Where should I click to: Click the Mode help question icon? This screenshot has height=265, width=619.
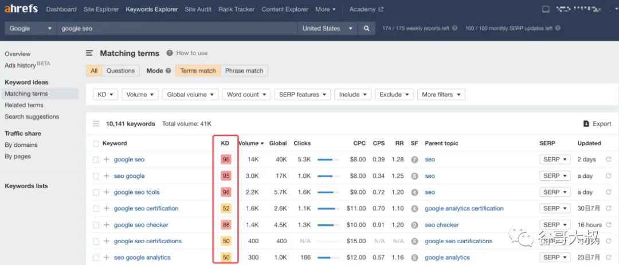coord(168,71)
